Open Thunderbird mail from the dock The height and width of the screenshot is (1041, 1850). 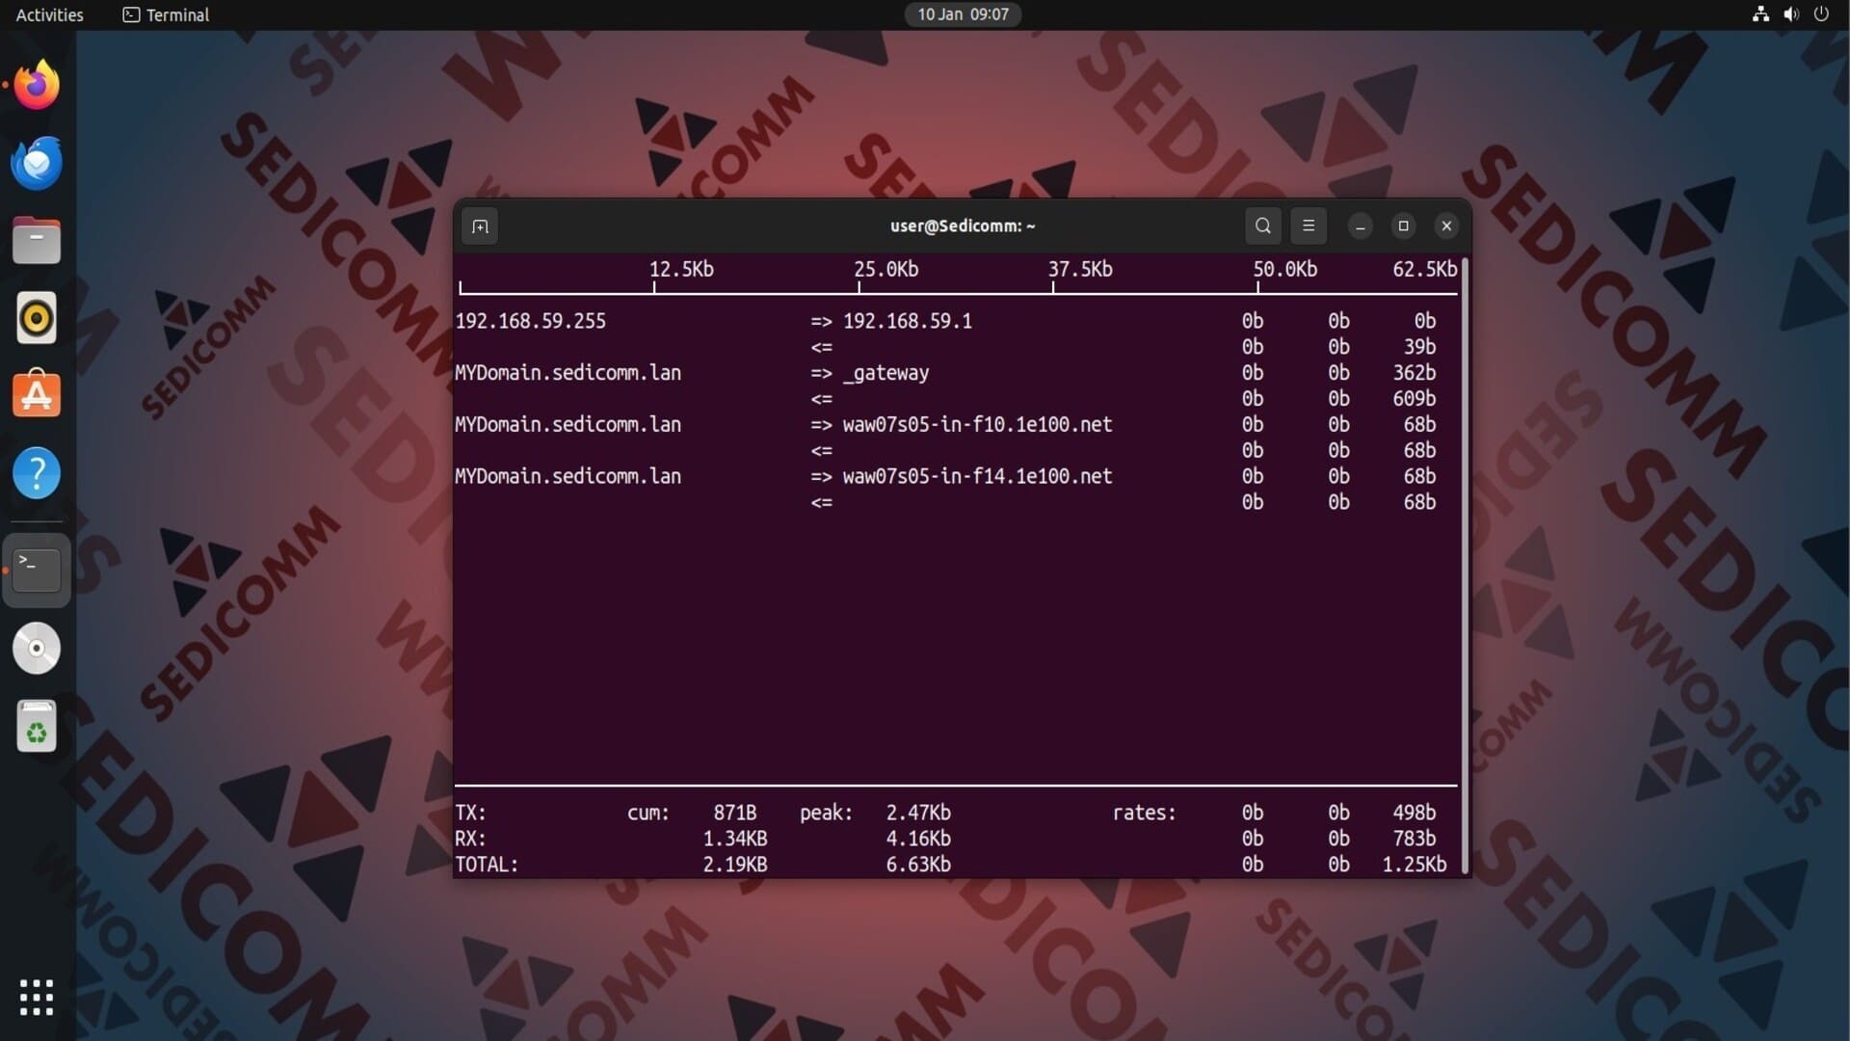[37, 163]
